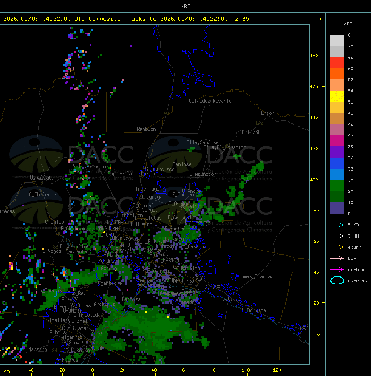Click the Lomas_Blancas label

(x=256, y=277)
